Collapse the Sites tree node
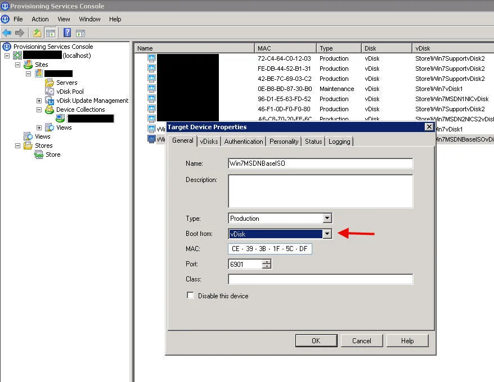 point(17,65)
